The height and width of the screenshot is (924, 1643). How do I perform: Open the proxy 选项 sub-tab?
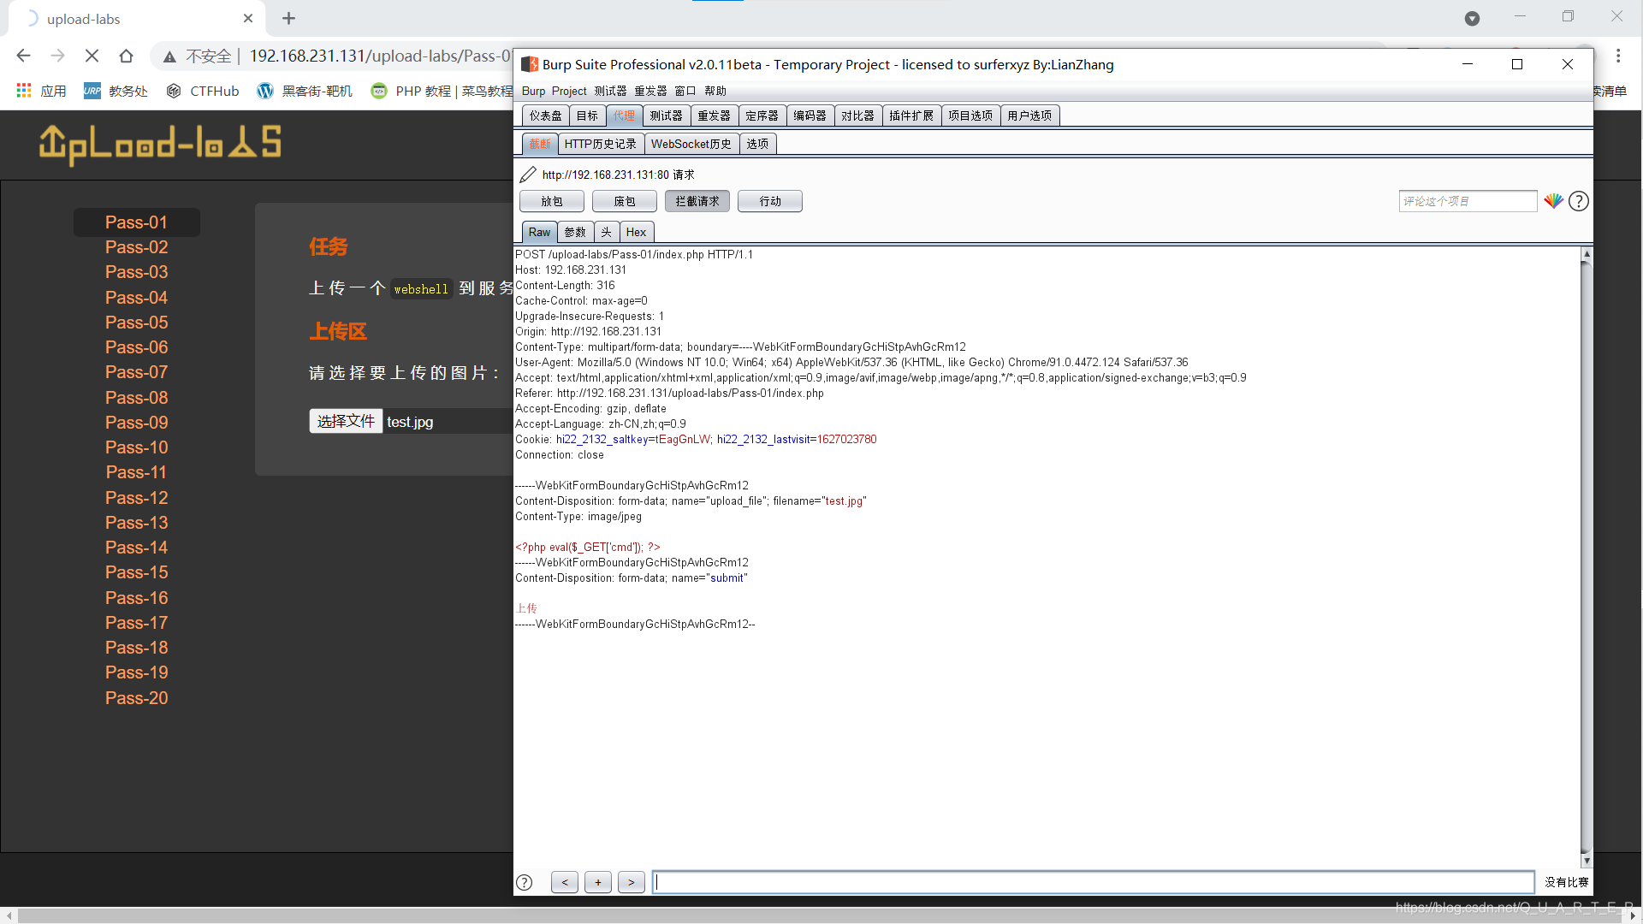757,144
